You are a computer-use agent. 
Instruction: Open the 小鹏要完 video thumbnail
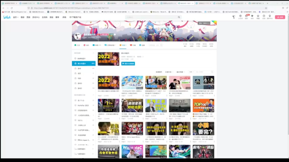click(203, 129)
